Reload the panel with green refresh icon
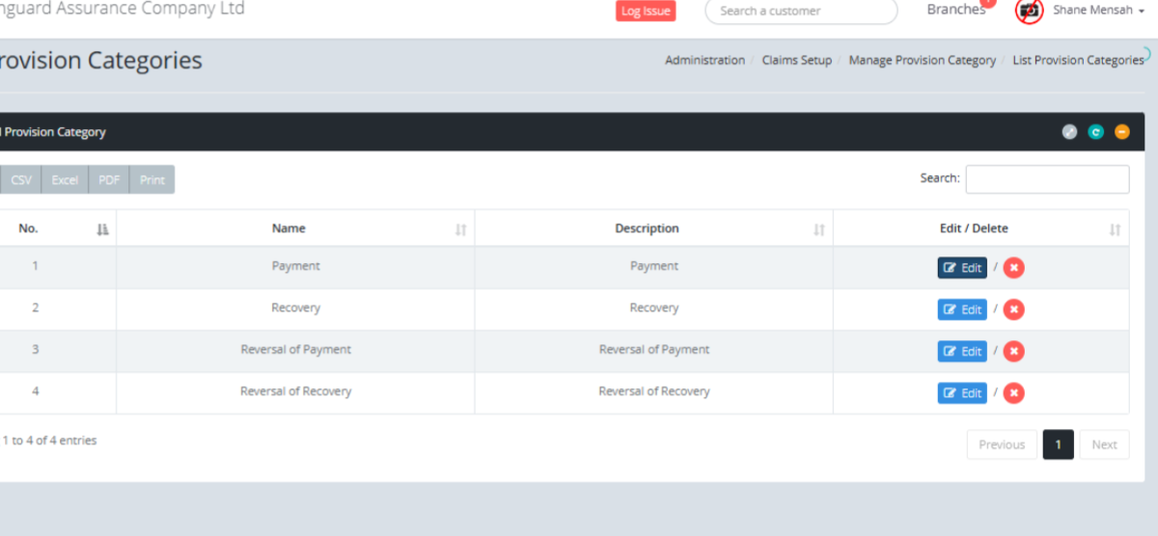The height and width of the screenshot is (536, 1158). pos(1095,132)
